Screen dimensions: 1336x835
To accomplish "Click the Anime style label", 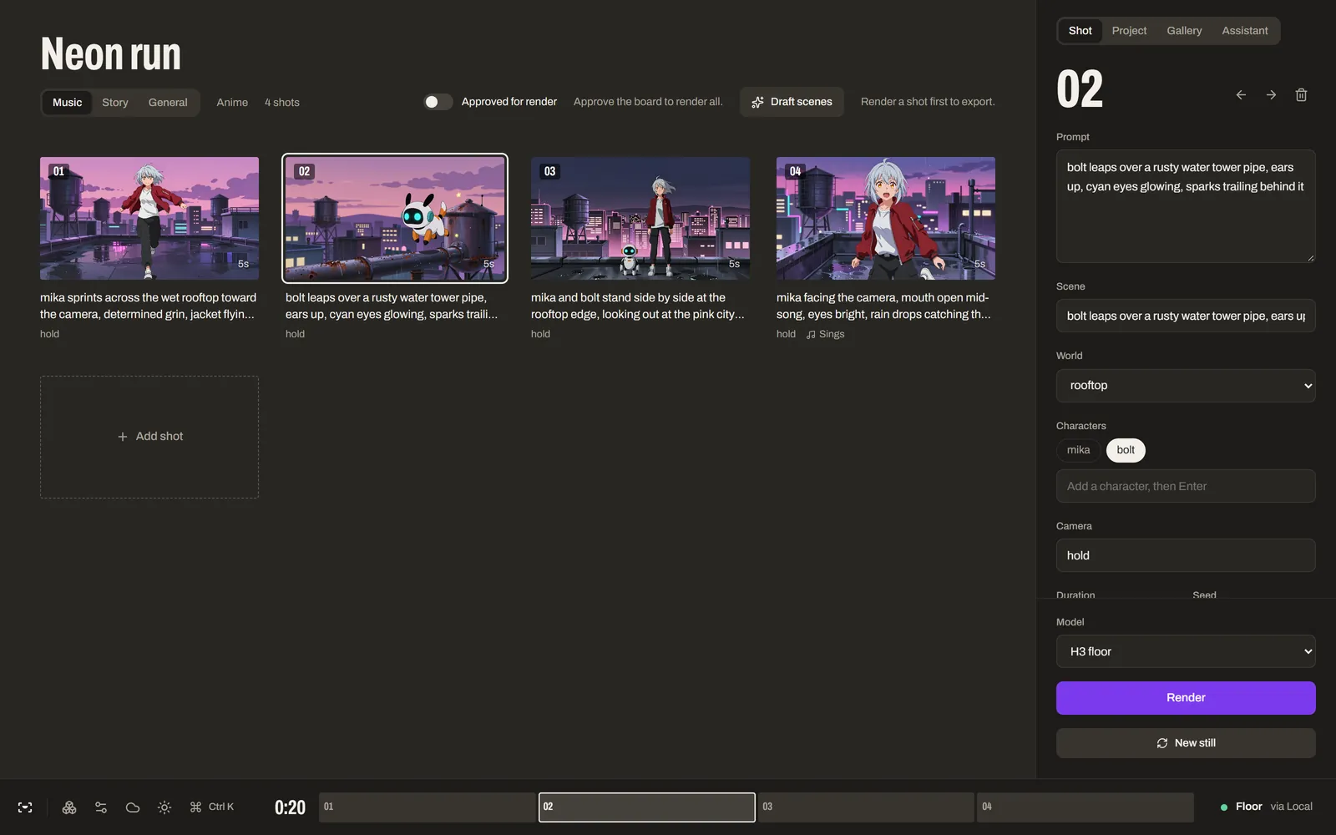I will point(232,103).
